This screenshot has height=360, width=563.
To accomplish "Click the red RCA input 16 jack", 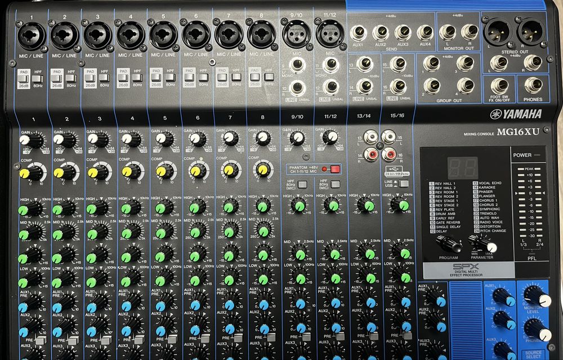I will click(389, 155).
